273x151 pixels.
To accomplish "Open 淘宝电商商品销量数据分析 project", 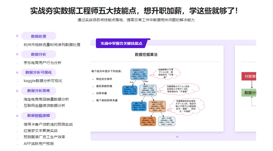I will tap(46, 99).
